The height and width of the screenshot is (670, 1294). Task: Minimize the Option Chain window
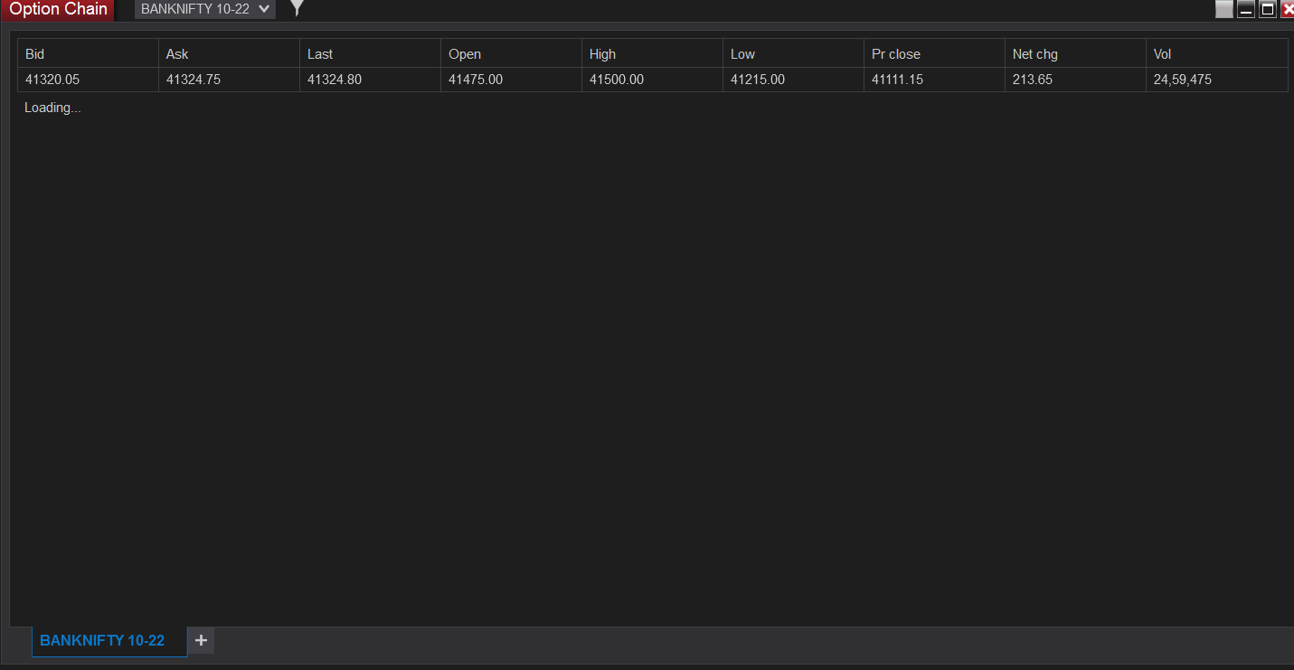point(1246,9)
